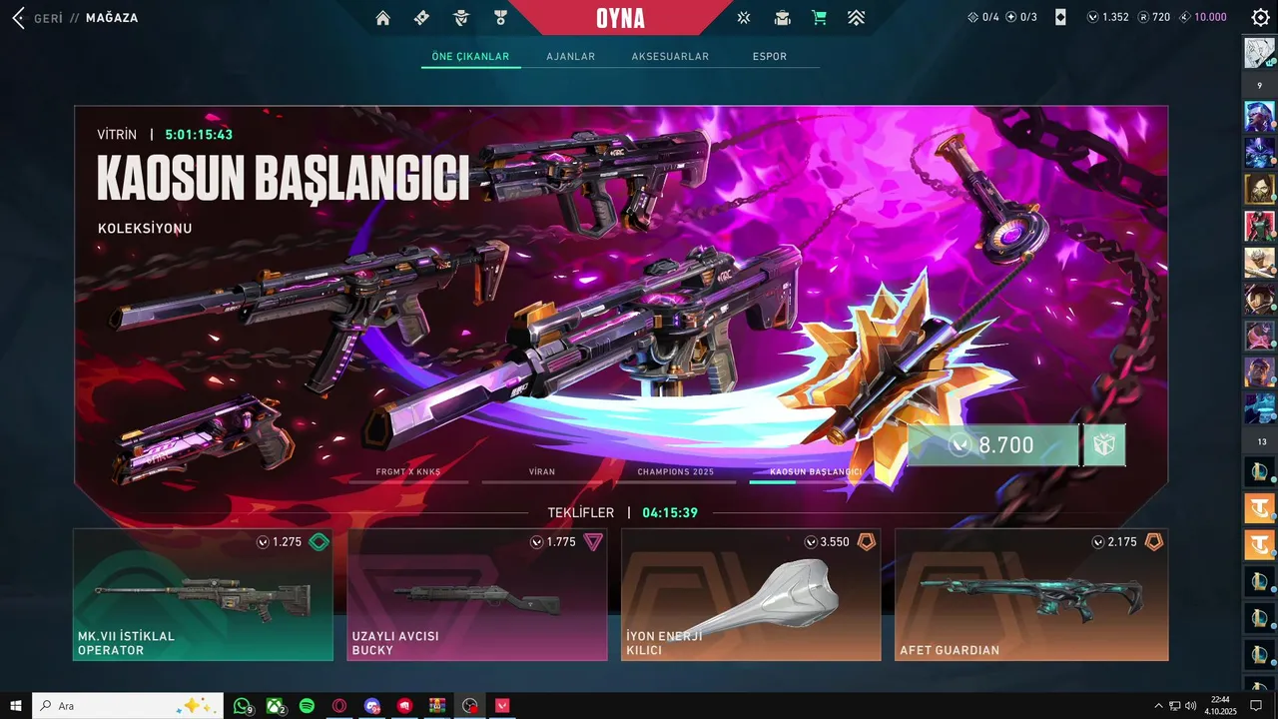Image resolution: width=1278 pixels, height=719 pixels.
Task: Click the 10.000 Kingdom Credits balance
Action: tap(1203, 17)
